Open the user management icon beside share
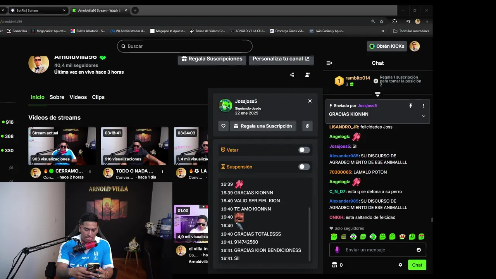This screenshot has width=496, height=279. tap(307, 75)
